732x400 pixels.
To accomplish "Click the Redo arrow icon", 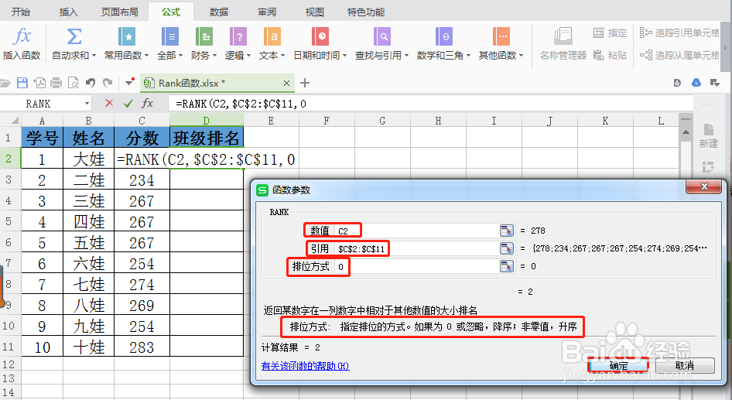I will (x=108, y=83).
